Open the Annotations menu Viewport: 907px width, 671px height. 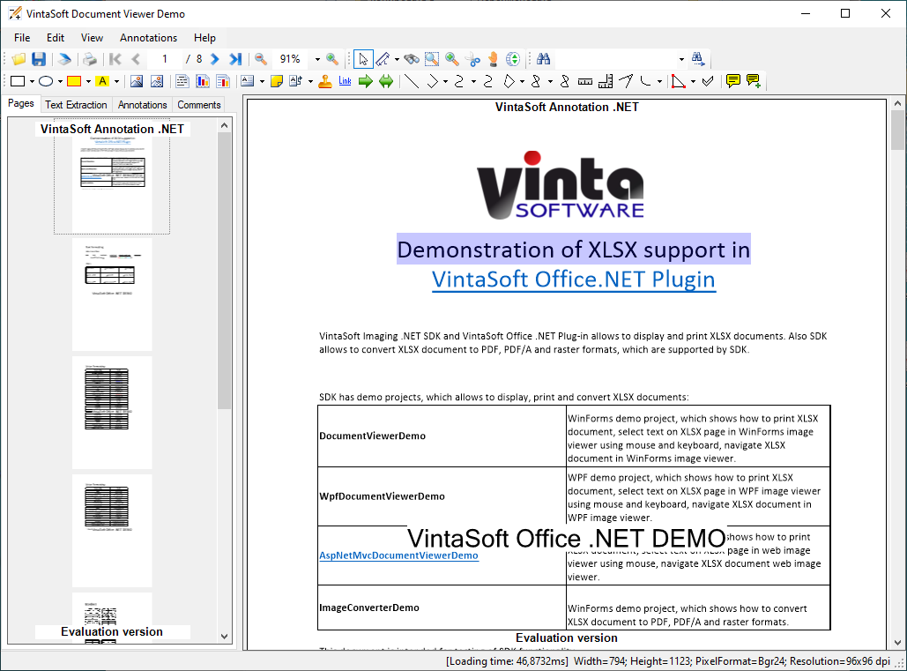148,38
